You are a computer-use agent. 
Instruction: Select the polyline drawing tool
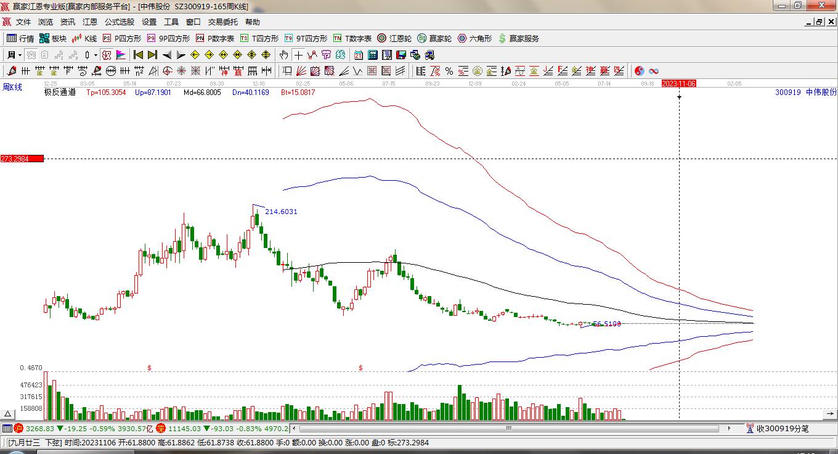(312, 55)
